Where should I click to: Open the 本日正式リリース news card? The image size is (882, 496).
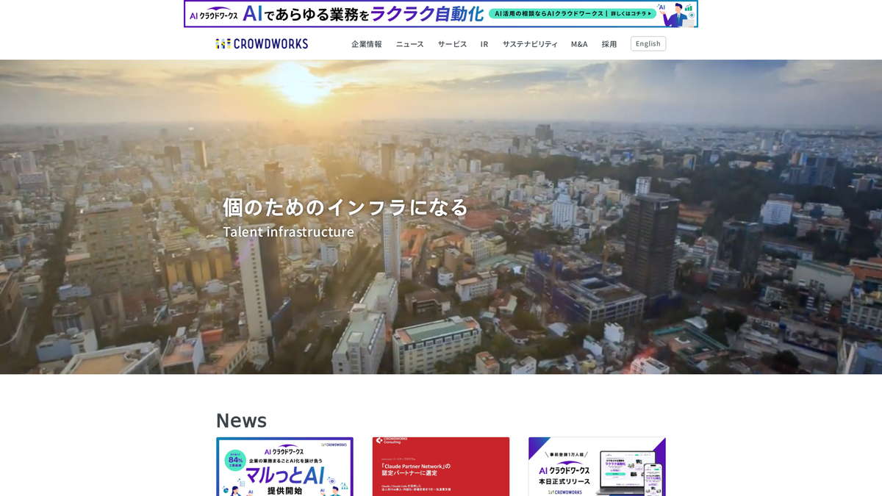click(x=597, y=467)
